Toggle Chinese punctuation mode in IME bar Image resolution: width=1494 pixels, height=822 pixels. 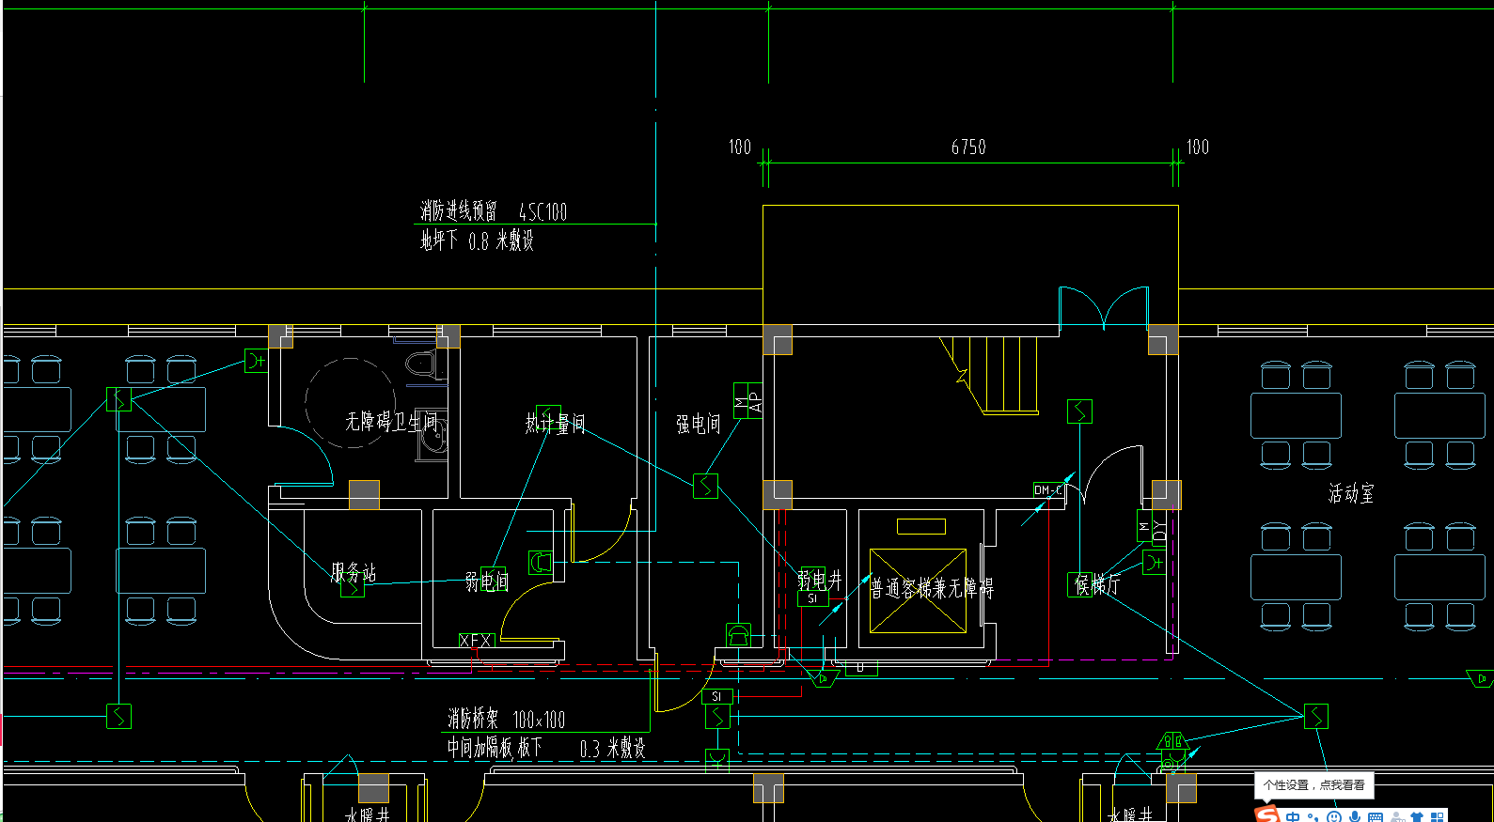[x=1313, y=816]
